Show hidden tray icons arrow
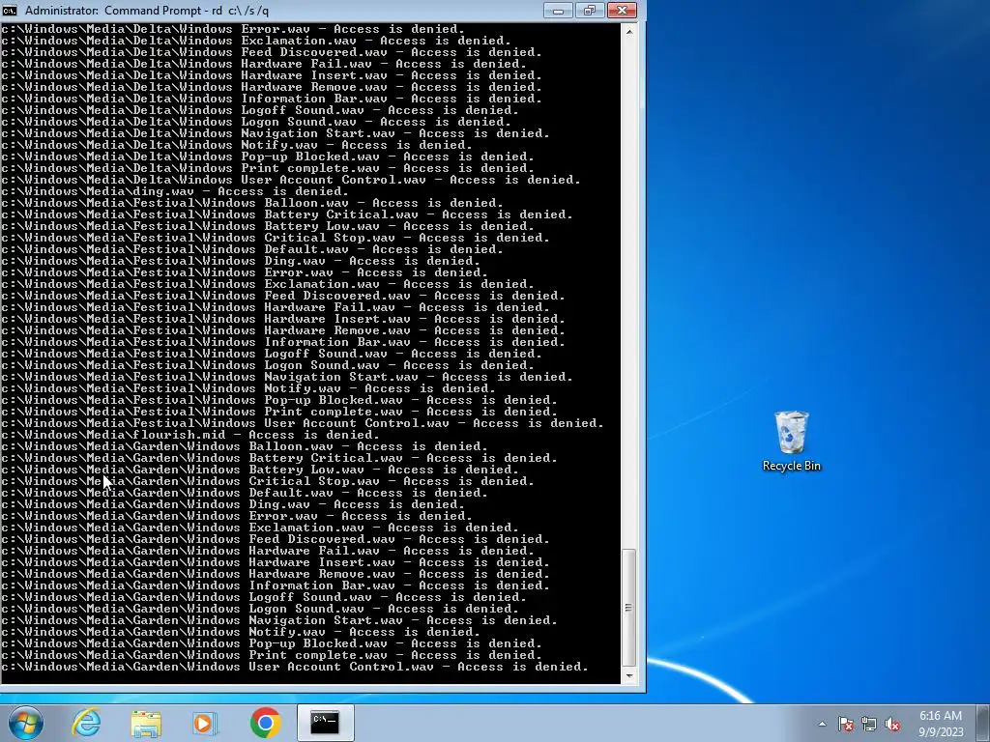Screen dimensions: 990x742 [822, 724]
